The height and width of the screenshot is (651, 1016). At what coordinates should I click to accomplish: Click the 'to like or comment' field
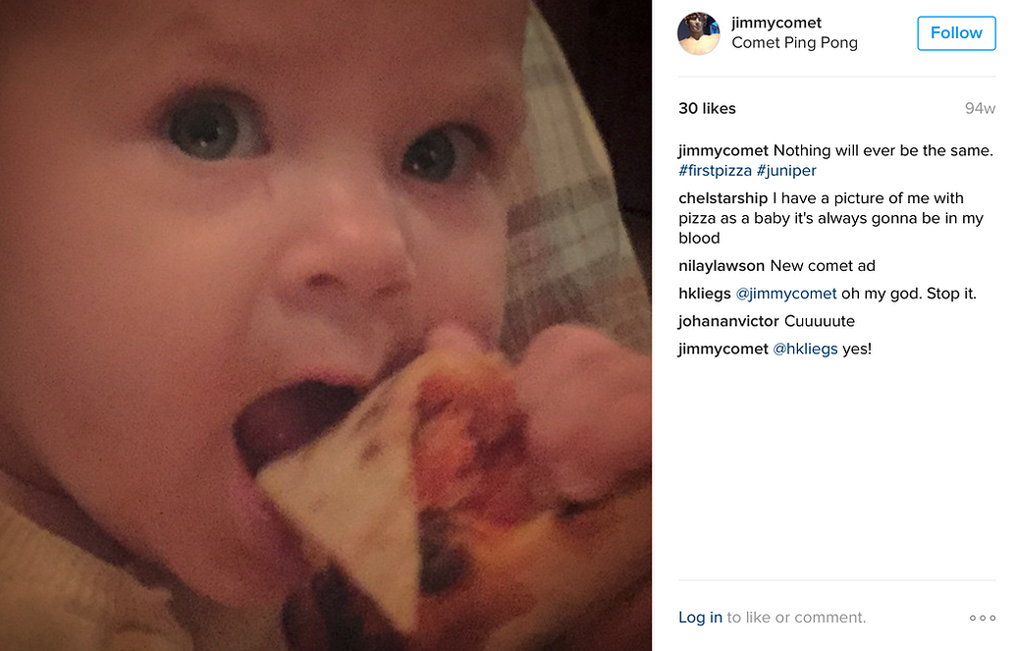[x=796, y=618]
